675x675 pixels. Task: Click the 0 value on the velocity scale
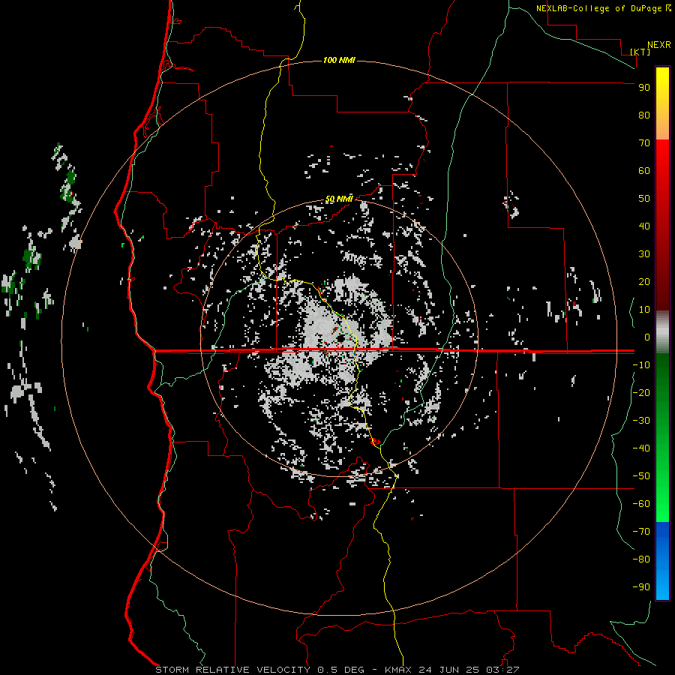click(647, 337)
